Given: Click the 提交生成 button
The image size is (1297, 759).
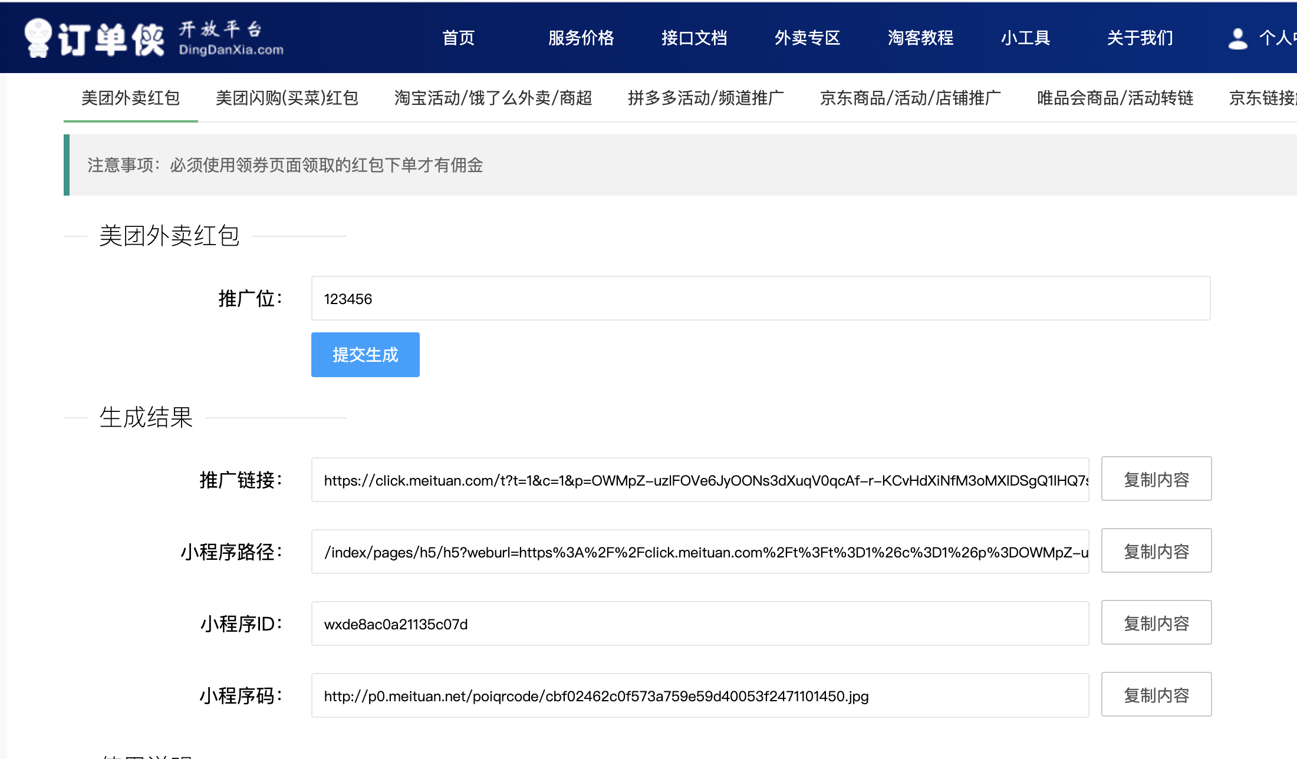Looking at the screenshot, I should point(365,355).
